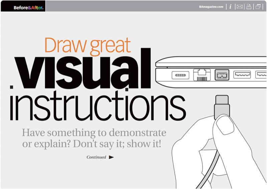
Task: Click the 'Continued' text link
Action: click(x=96, y=157)
